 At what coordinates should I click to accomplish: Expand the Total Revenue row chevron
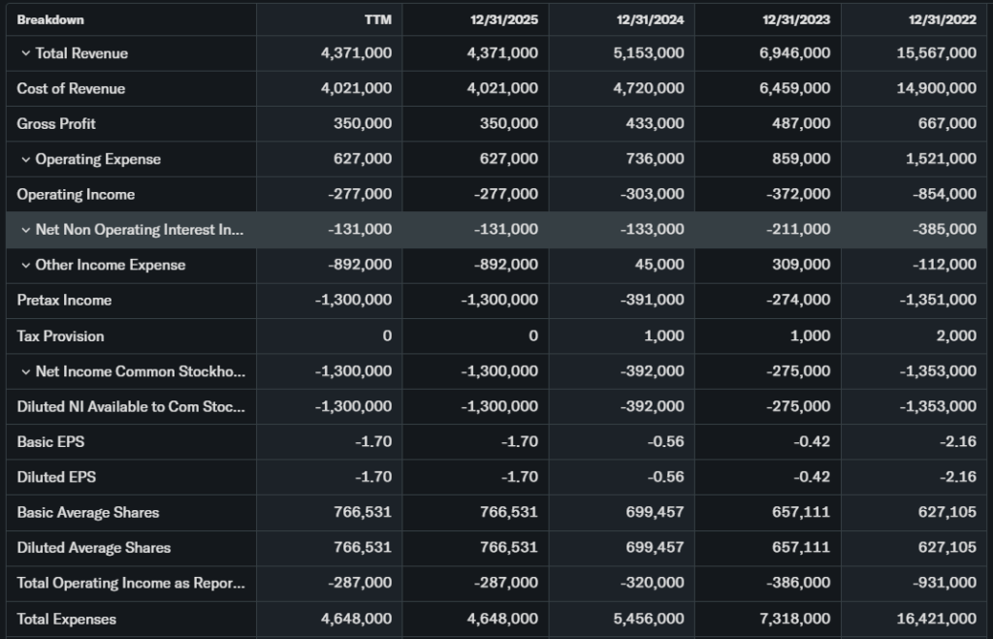pyautogui.click(x=25, y=53)
